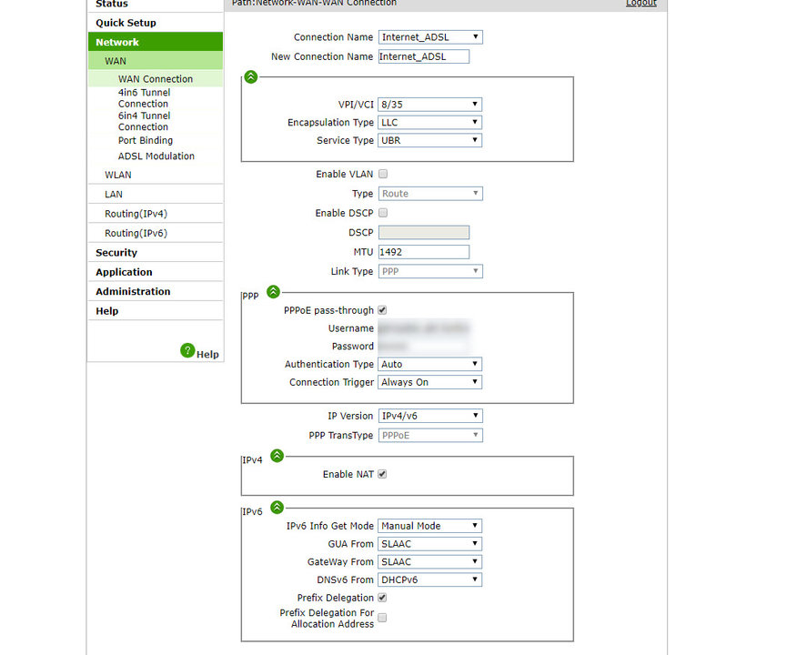Open Port Binding page
807x655 pixels.
[x=146, y=140]
